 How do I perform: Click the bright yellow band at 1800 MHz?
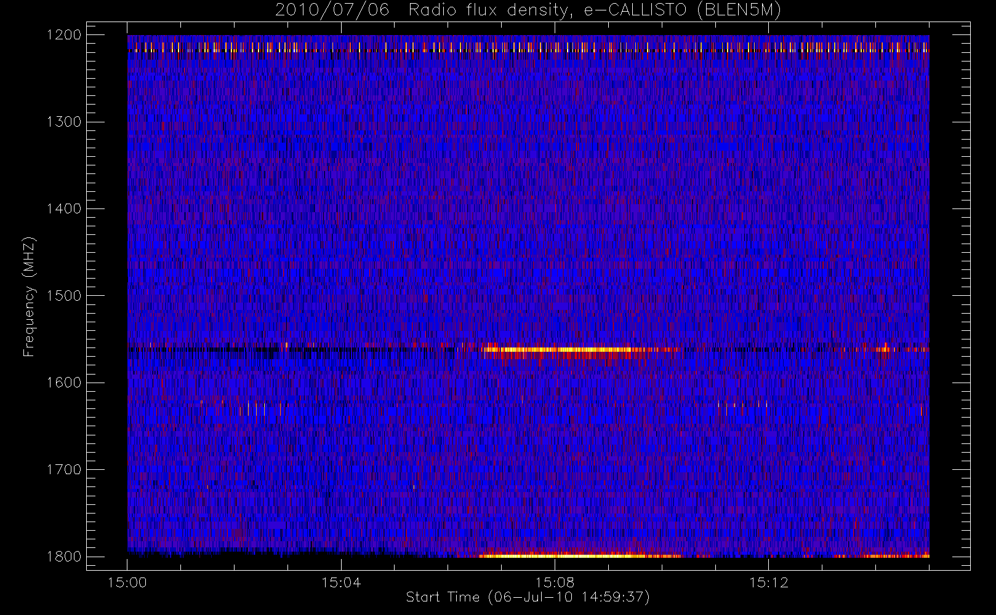[x=563, y=555]
